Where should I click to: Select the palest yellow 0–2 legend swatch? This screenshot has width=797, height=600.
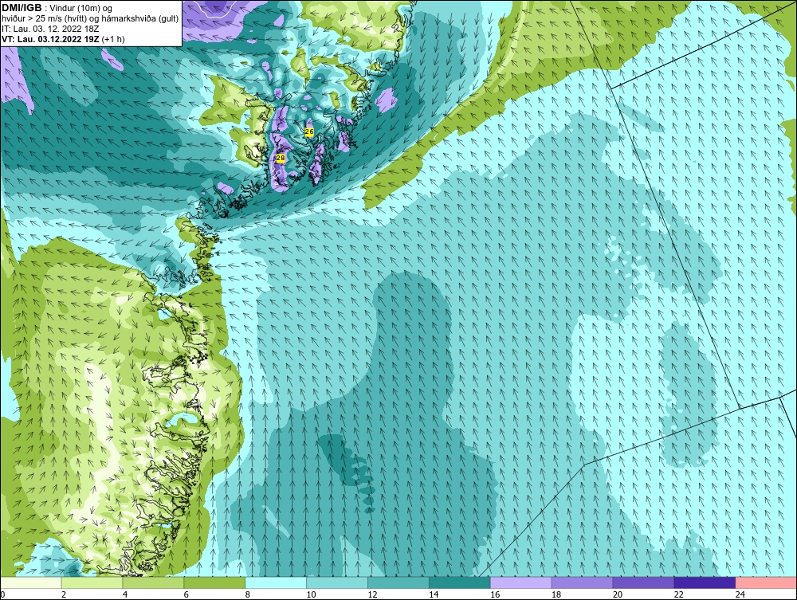[30, 582]
